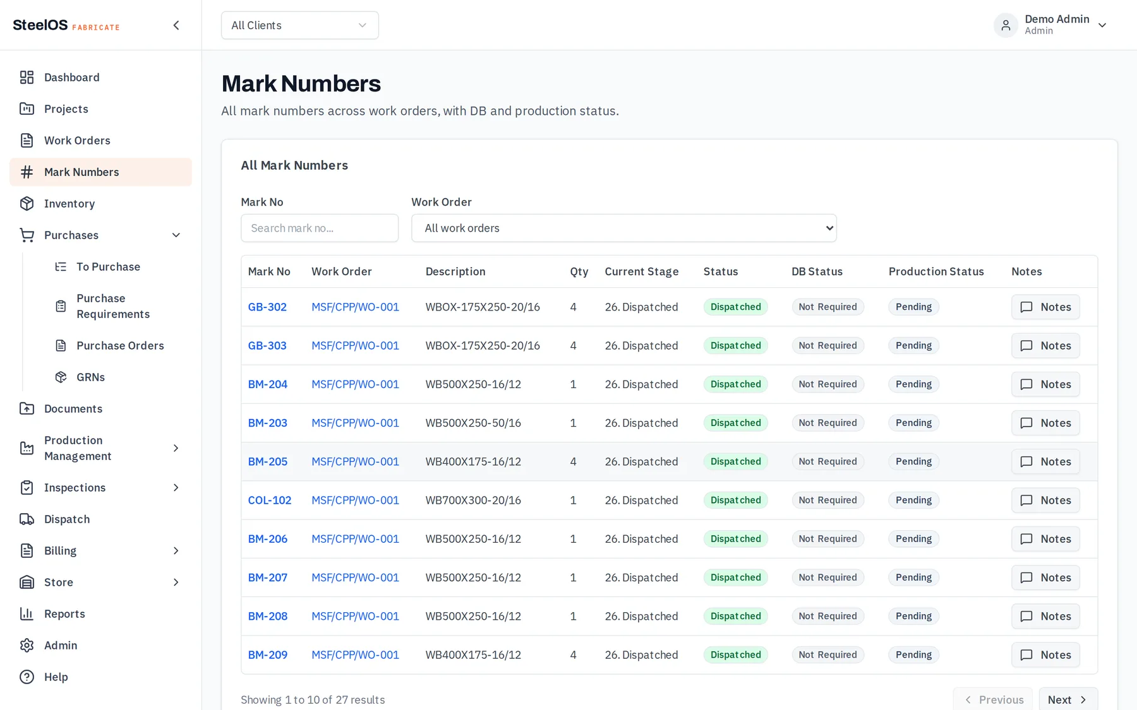Click the Purchase Orders file icon
Image resolution: width=1137 pixels, height=710 pixels.
pos(61,346)
